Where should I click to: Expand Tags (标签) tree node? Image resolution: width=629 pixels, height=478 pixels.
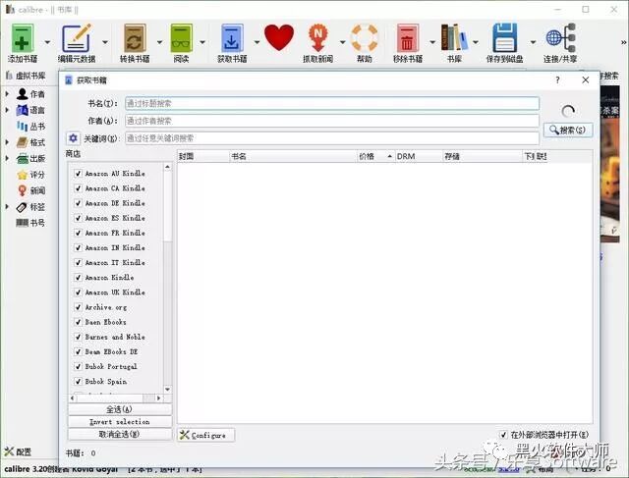pos(7,207)
